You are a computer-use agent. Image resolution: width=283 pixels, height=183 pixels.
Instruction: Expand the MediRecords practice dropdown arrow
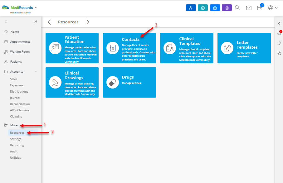(36, 8)
